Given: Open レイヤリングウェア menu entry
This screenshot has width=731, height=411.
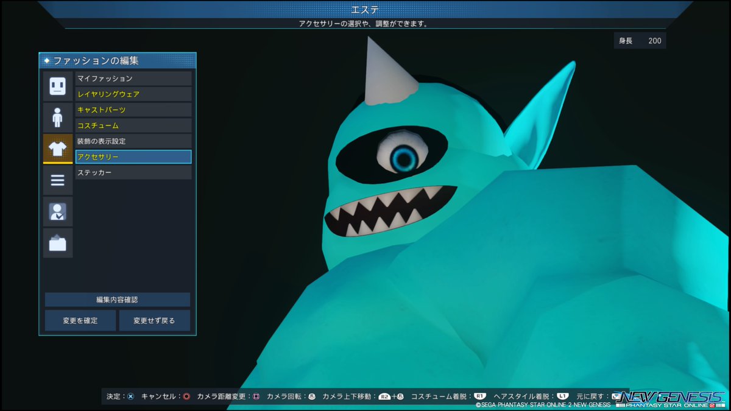Looking at the screenshot, I should pyautogui.click(x=133, y=94).
